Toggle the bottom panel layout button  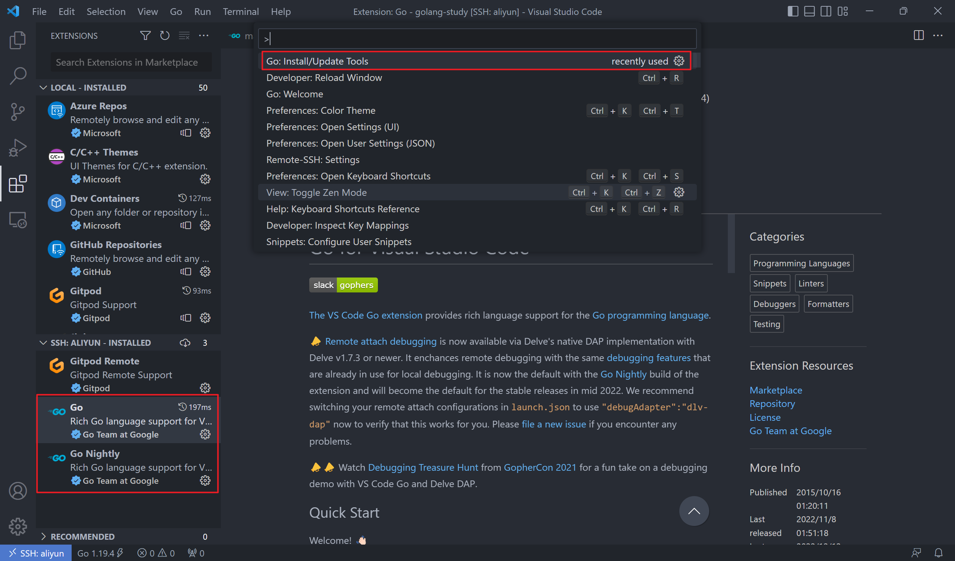[809, 11]
